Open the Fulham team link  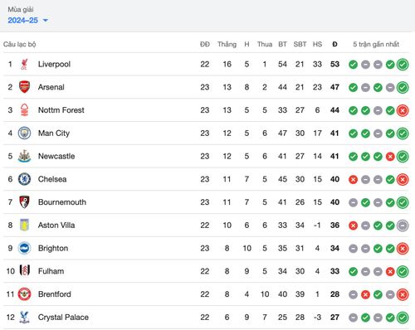coord(51,271)
